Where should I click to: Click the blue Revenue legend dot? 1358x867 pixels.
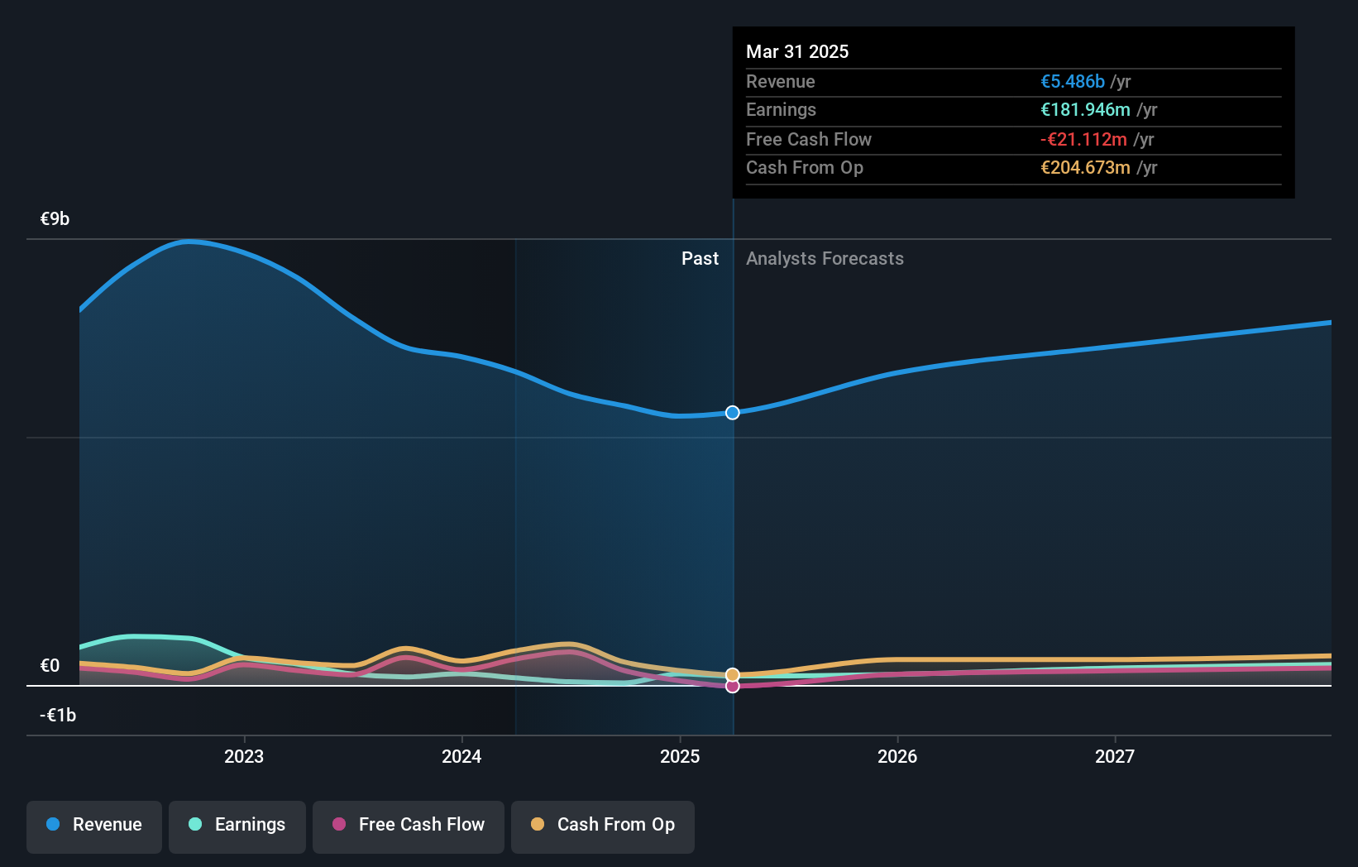point(52,825)
